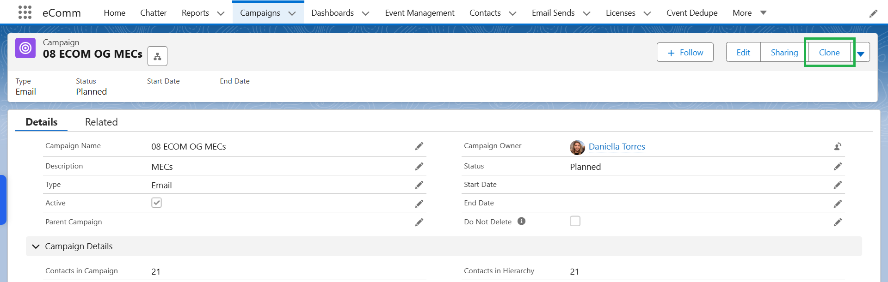Viewport: 888px width, 282px height.
Task: Go to Home tab
Action: 115,13
